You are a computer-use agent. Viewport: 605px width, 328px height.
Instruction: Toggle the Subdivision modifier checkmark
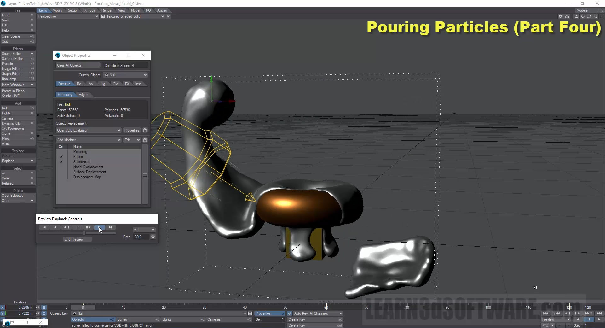[61, 162]
